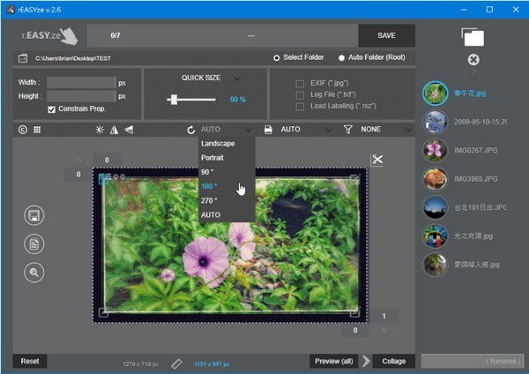This screenshot has height=374, width=529.
Task: Click the round document icon
Action: click(35, 244)
